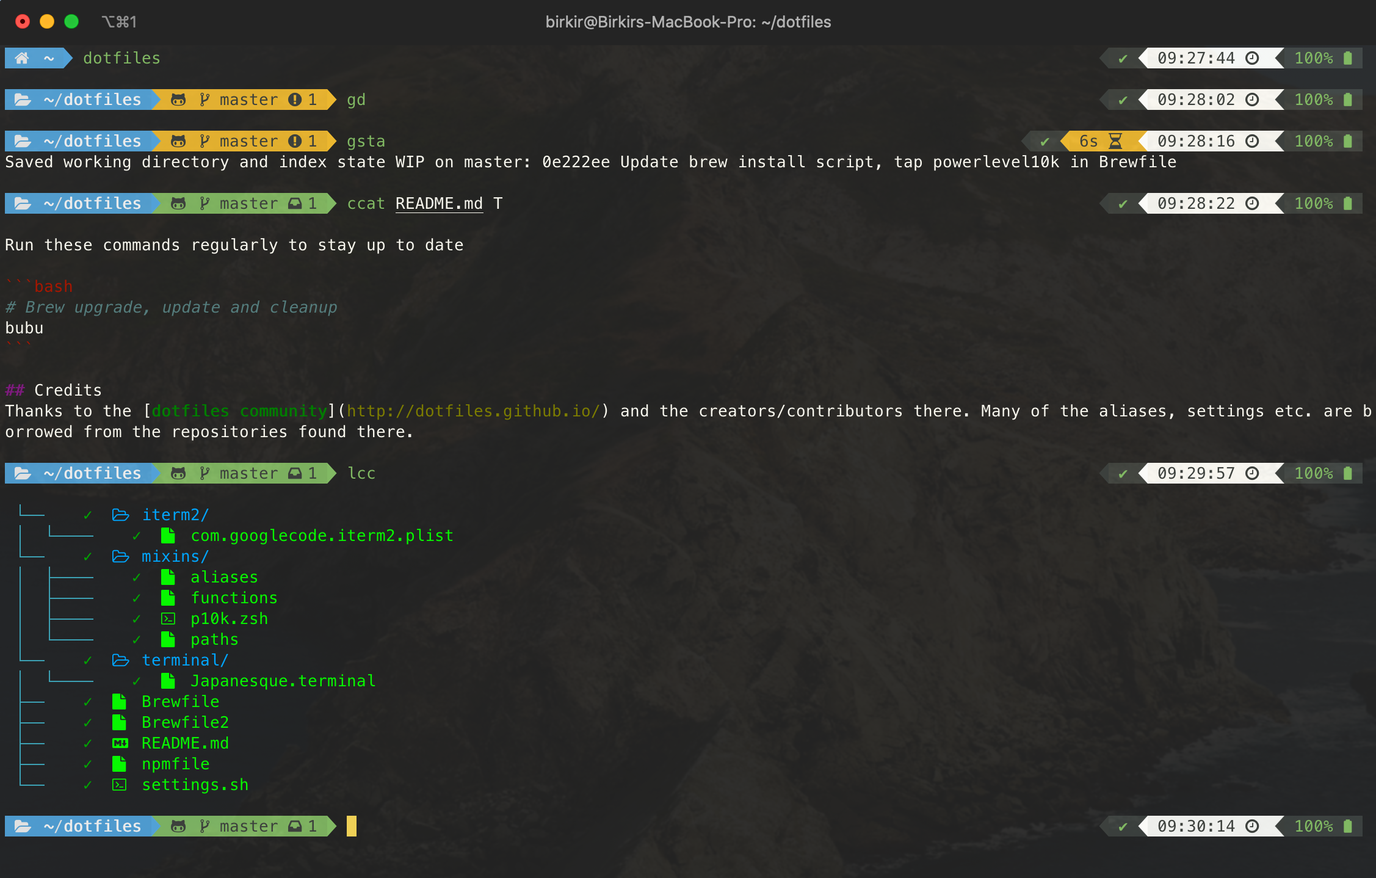Click the GitHub cat icon in bottom prompt
Screen dimensions: 1376x878
(178, 826)
